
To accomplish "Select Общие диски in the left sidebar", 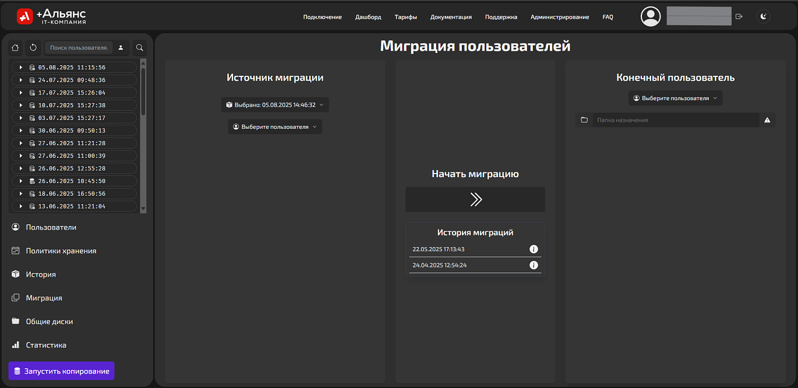I will click(x=49, y=321).
